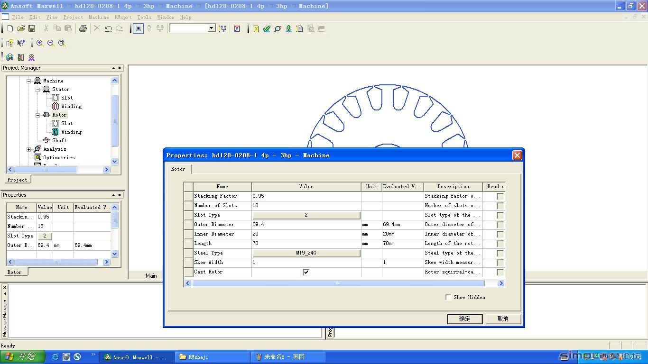
Task: Toggle Cast Rotor checkbox in dialog
Action: (x=306, y=272)
